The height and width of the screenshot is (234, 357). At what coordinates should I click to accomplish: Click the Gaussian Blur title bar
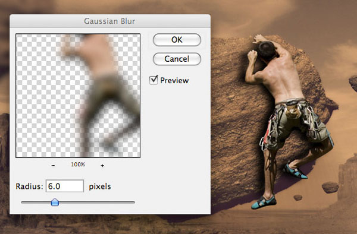pos(110,21)
